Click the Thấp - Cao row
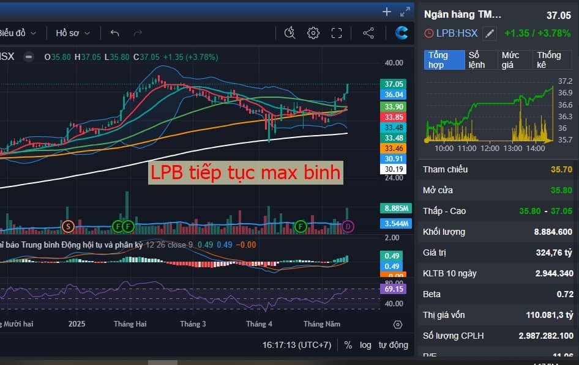This screenshot has height=365, width=579. click(x=498, y=211)
